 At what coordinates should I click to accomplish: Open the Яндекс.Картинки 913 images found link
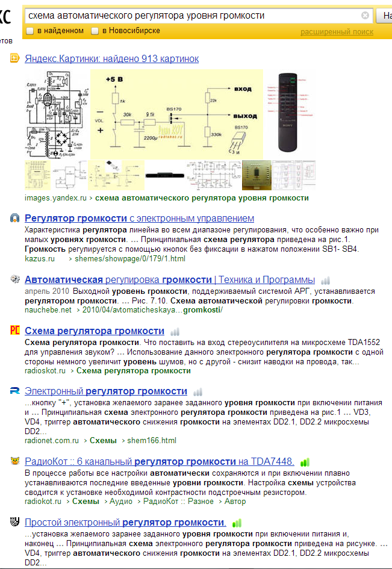[112, 58]
